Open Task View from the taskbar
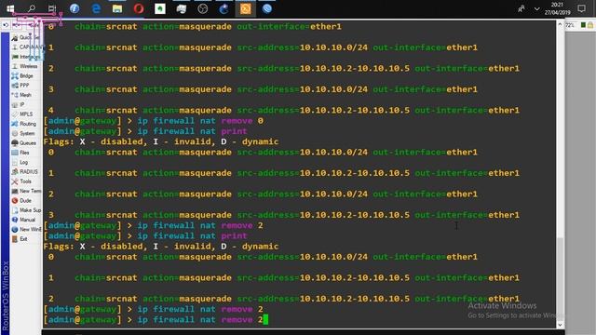The width and height of the screenshot is (596, 335). pos(52,8)
